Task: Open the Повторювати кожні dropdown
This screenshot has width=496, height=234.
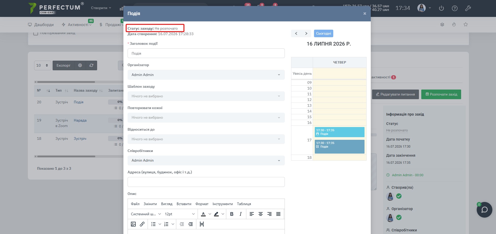Action: pyautogui.click(x=206, y=118)
